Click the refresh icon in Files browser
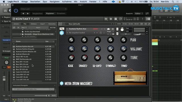Image resolution: width=182 pixels, height=102 pixels. tap(14, 28)
